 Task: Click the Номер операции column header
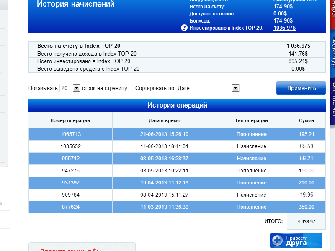point(70,120)
